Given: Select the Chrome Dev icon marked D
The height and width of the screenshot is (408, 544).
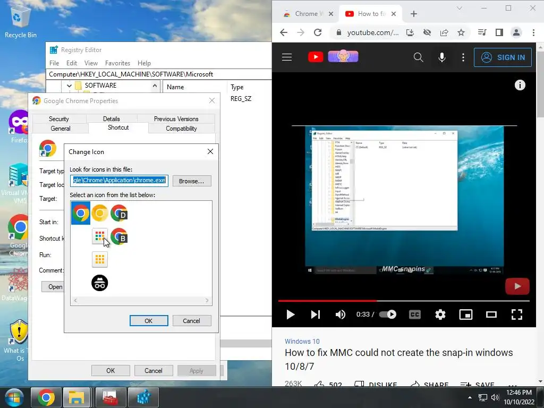Looking at the screenshot, I should point(119,213).
